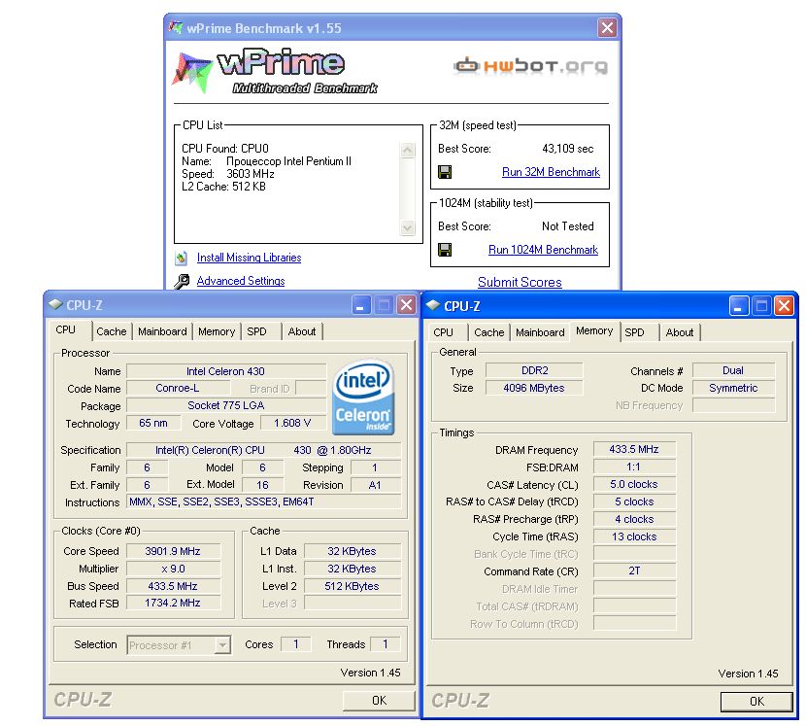
Task: Click the 1024M best score Not Tested
Action: (567, 226)
